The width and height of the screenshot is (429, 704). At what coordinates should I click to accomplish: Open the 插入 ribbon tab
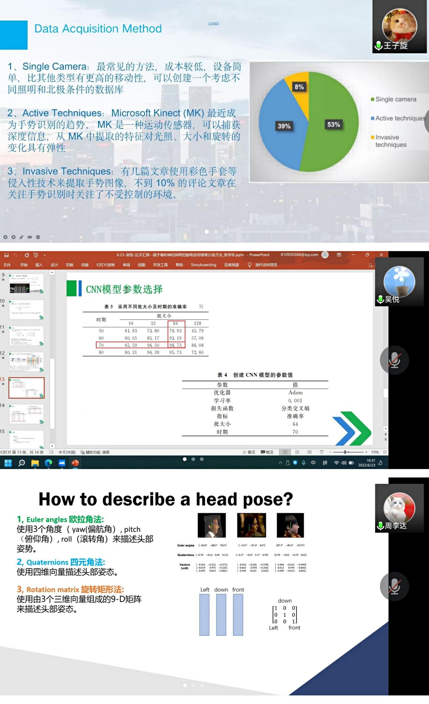(39, 265)
